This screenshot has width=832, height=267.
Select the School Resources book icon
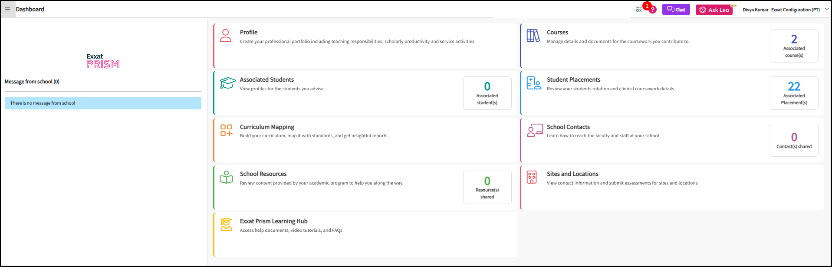[x=226, y=177]
